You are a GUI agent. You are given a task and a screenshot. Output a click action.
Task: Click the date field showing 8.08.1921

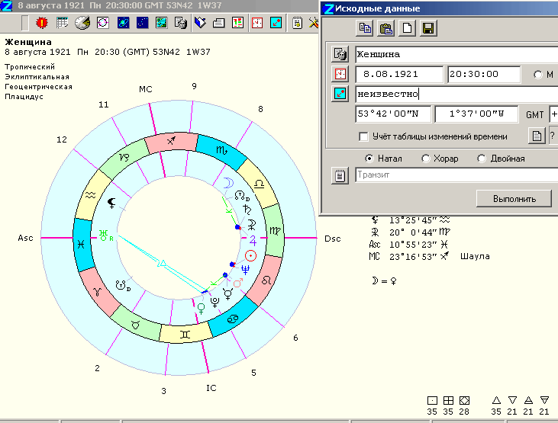coord(398,75)
